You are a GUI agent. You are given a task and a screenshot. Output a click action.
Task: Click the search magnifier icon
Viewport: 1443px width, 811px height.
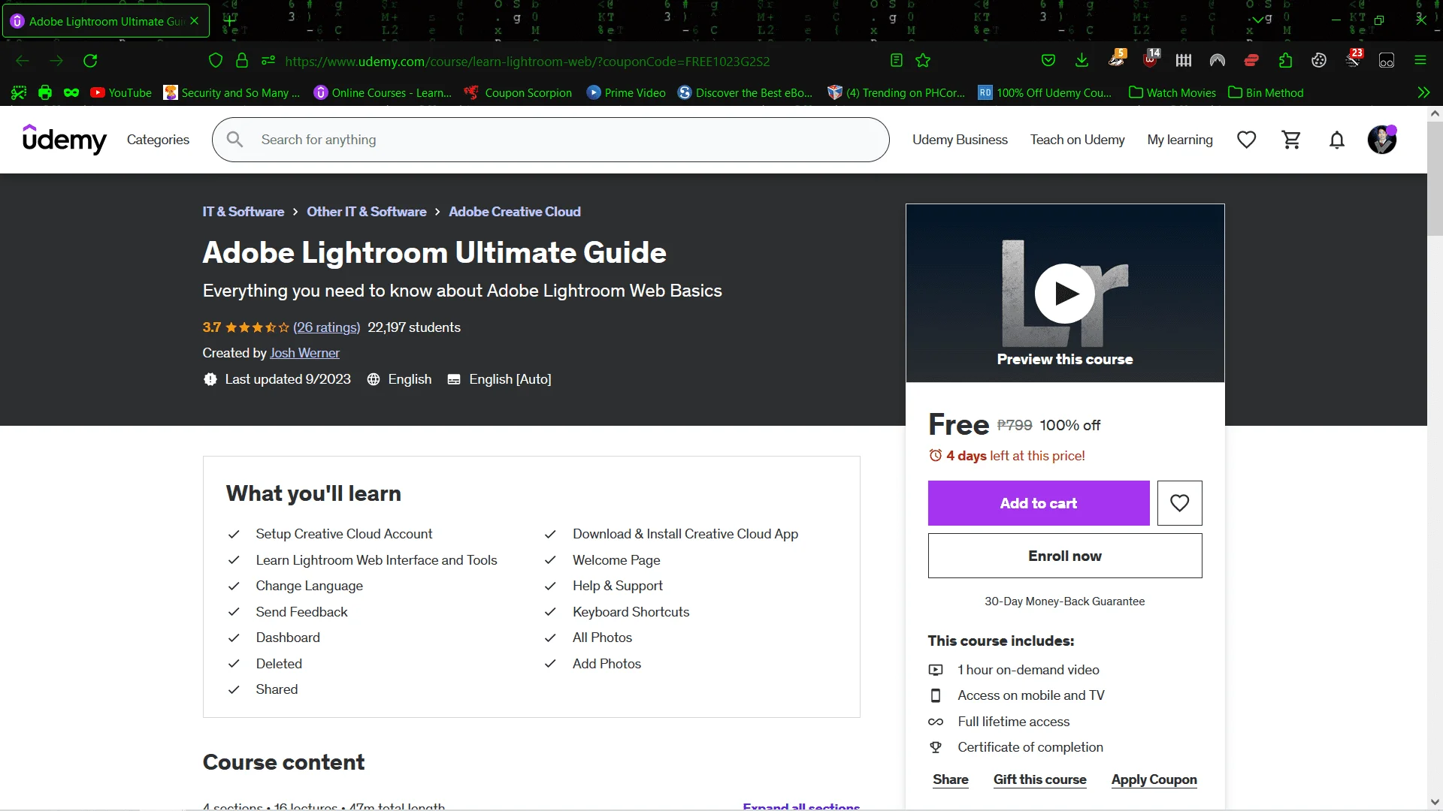point(234,140)
